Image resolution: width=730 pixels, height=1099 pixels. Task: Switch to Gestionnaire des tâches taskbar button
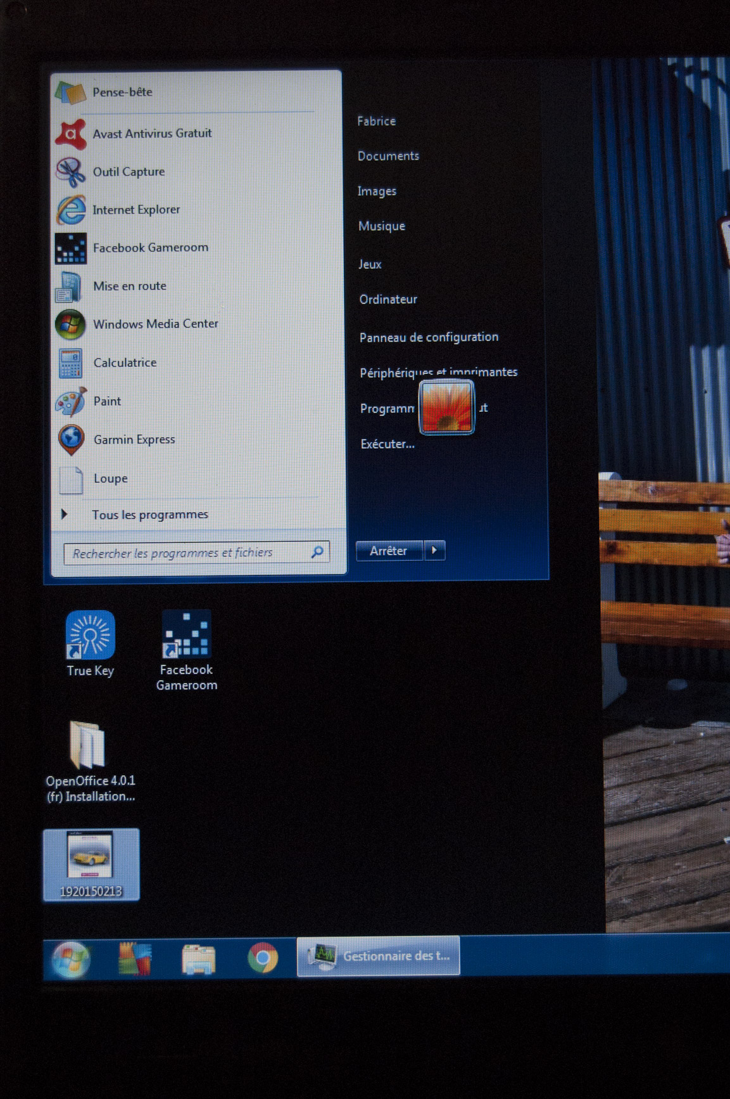[379, 956]
